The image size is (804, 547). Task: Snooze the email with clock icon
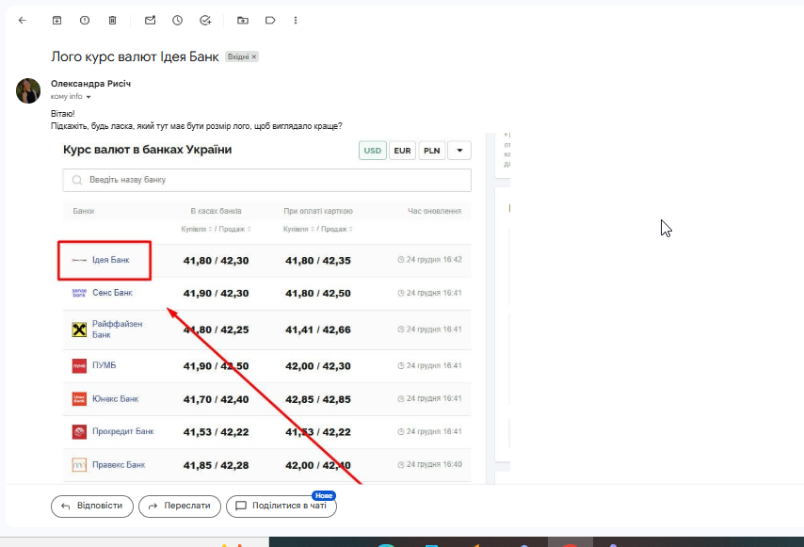click(x=177, y=21)
